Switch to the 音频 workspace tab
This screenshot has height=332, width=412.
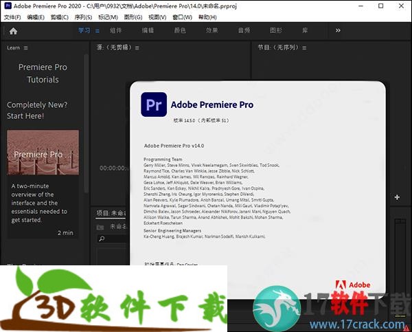point(244,30)
